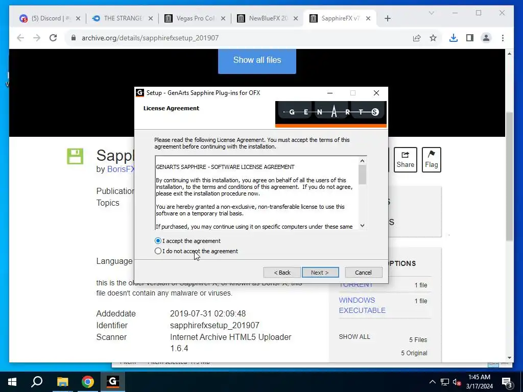Open the Windows Start menu
Screen dimensions: 523x392
pos(12,382)
